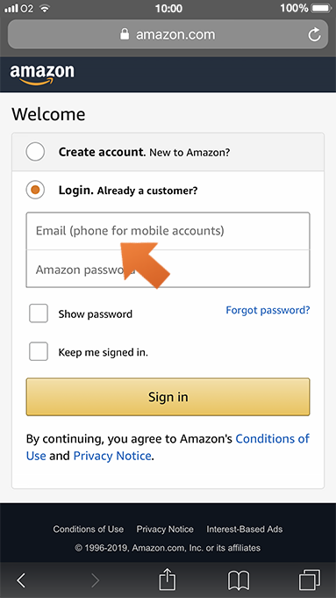Viewport: 336px width, 598px height.
Task: Open Safari bookmarks book icon
Action: coord(239,580)
